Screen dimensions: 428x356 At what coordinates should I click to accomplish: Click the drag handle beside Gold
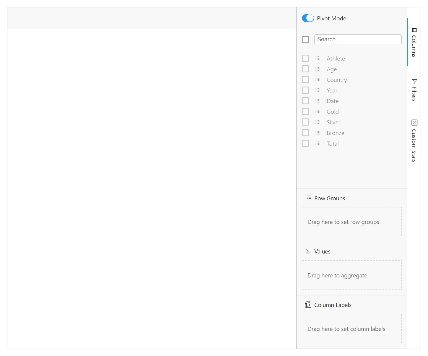(x=318, y=111)
